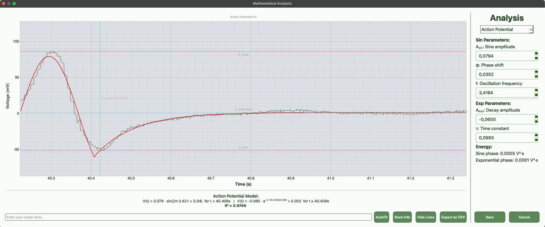
Task: Click the 40.8 time axis tick
Action: [251, 178]
